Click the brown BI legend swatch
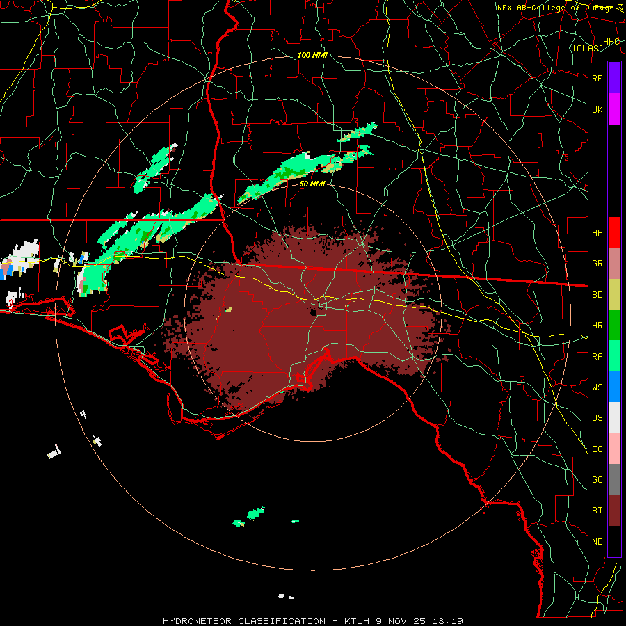Image resolution: width=626 pixels, height=626 pixels. click(x=614, y=511)
